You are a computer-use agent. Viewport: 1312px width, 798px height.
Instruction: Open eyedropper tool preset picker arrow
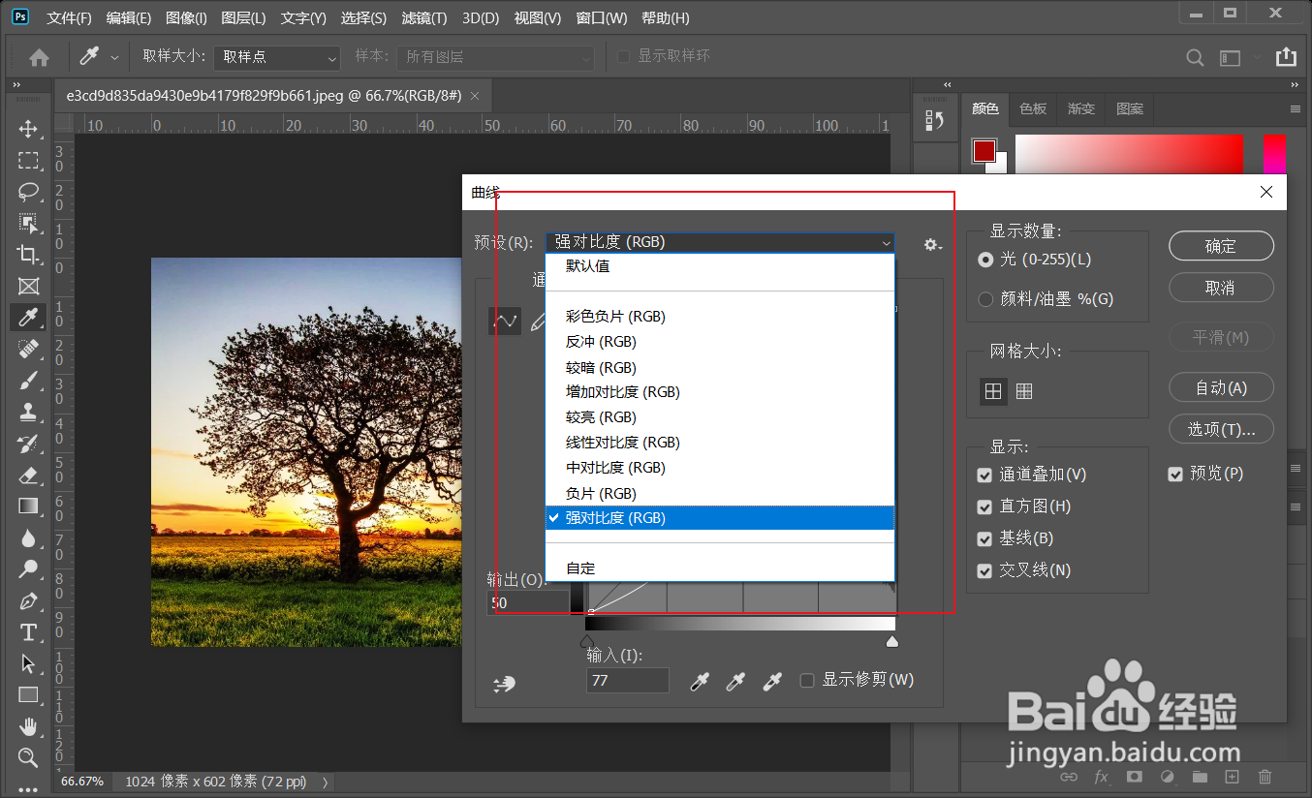(x=114, y=58)
